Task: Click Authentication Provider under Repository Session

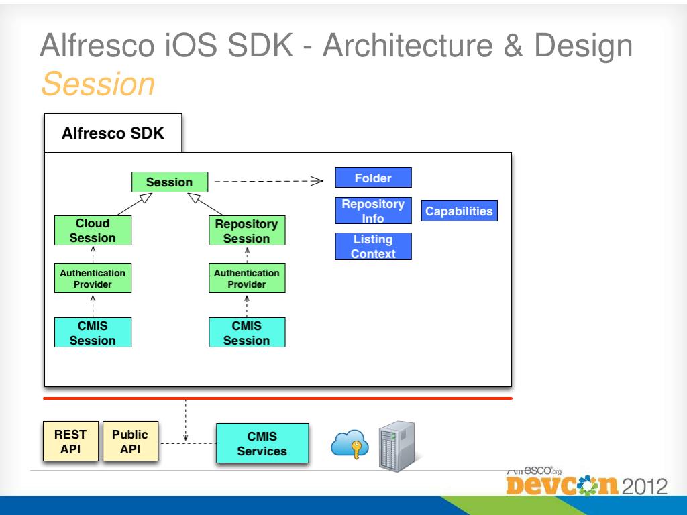Action: click(x=247, y=278)
